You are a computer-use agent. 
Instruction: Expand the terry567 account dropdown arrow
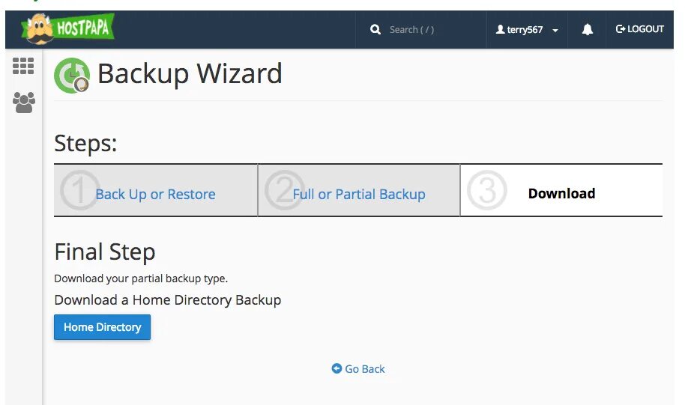tap(555, 30)
